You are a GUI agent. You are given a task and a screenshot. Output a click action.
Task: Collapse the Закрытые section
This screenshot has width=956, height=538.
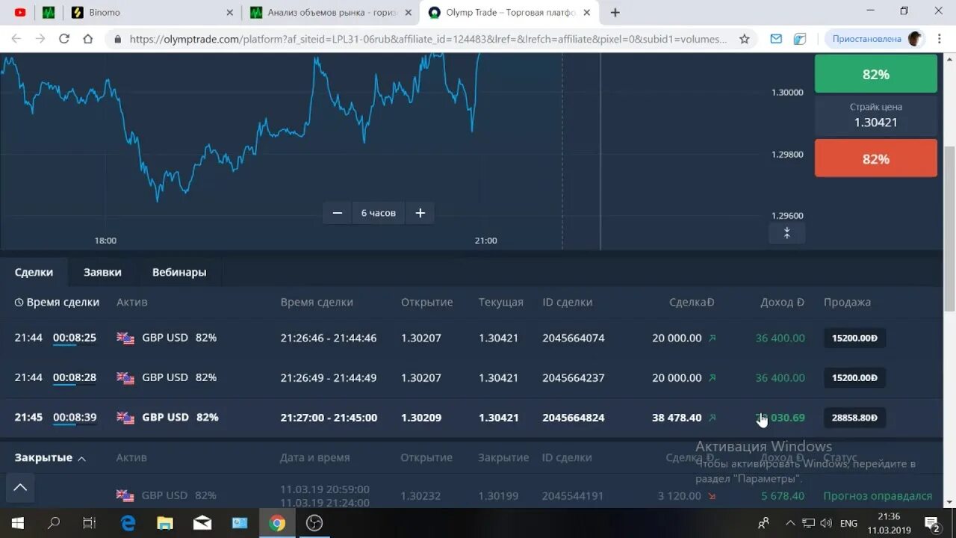click(x=50, y=457)
